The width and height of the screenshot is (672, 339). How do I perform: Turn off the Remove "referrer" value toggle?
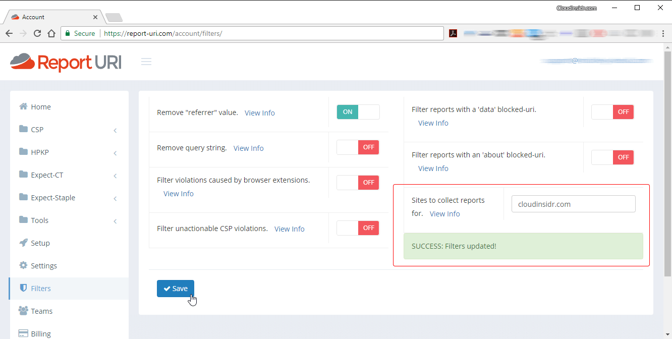click(x=358, y=112)
